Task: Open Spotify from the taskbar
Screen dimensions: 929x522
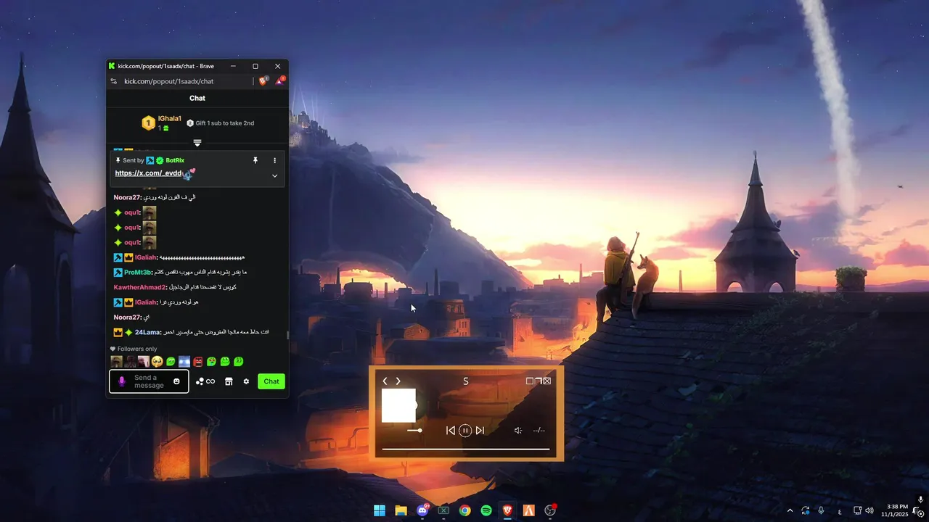Action: (x=486, y=510)
